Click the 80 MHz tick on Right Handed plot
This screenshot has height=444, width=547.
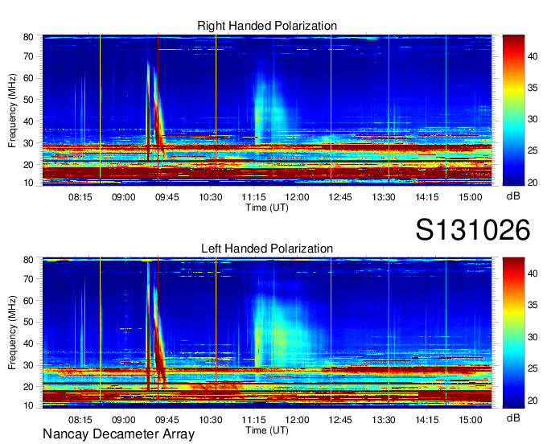pyautogui.click(x=28, y=37)
